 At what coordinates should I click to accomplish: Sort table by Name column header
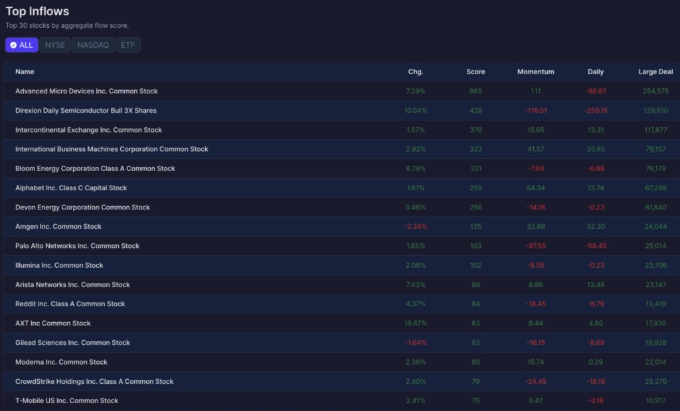(x=25, y=72)
